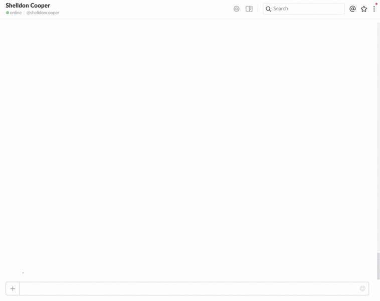Open the three-dot more menu

click(x=374, y=9)
